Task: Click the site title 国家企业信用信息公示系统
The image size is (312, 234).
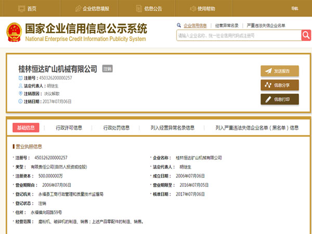Action: [86, 29]
